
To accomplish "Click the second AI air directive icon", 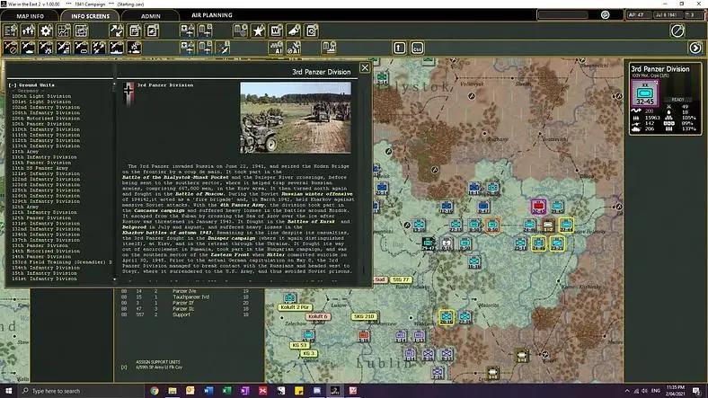I will click(294, 48).
